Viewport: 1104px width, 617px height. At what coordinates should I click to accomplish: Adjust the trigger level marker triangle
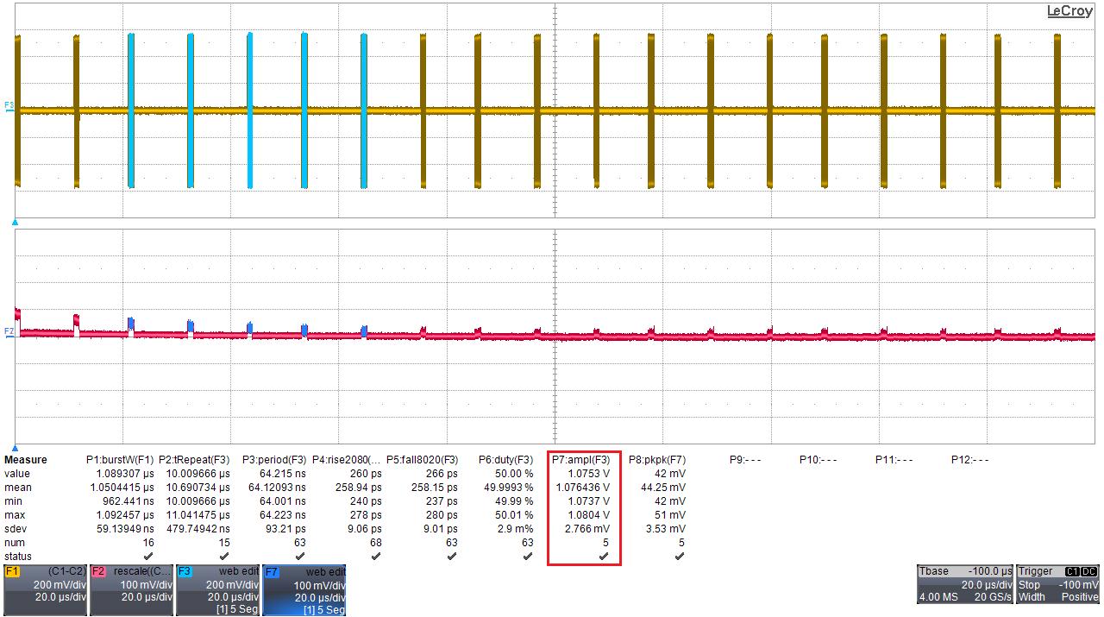pos(13,221)
